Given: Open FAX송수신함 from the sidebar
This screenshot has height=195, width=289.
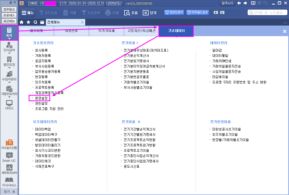Looking at the screenshot, I should coord(9,145).
